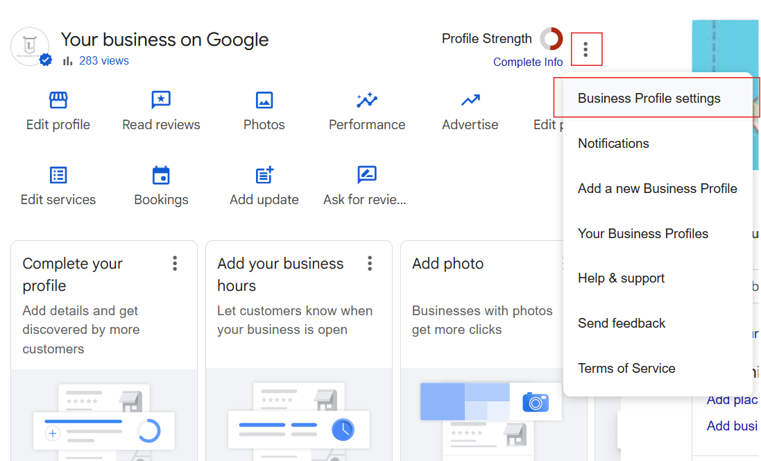Click the business logo avatar
Viewport: 761px width, 461px height.
(30, 47)
